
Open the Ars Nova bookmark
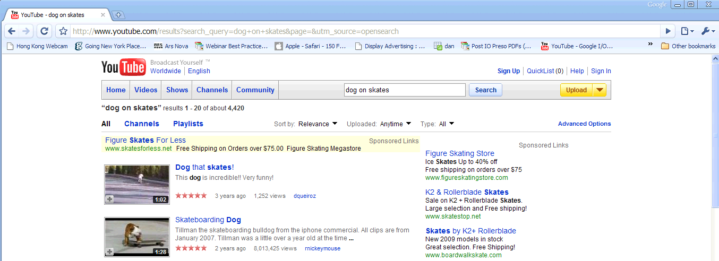pyautogui.click(x=171, y=46)
